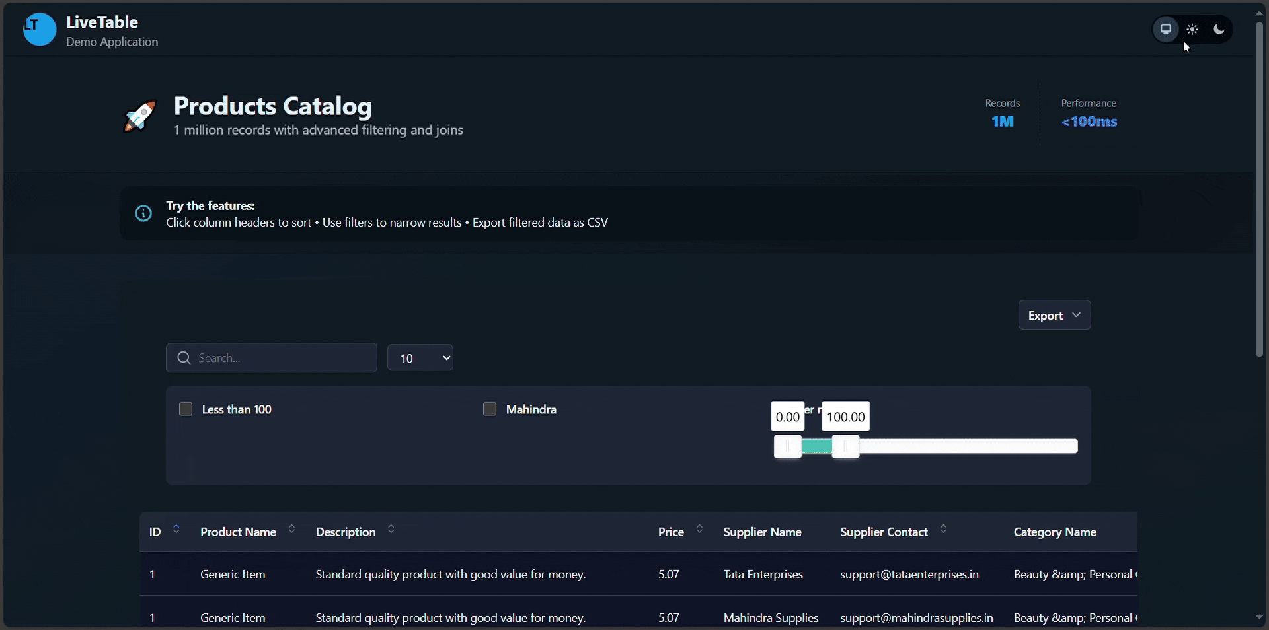1269x630 pixels.
Task: Open the Export dropdown
Action: point(1054,316)
